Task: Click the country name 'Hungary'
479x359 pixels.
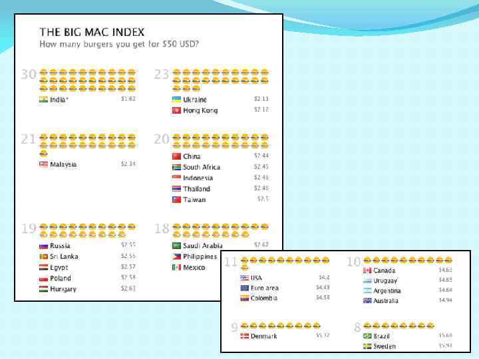Action: click(x=63, y=289)
